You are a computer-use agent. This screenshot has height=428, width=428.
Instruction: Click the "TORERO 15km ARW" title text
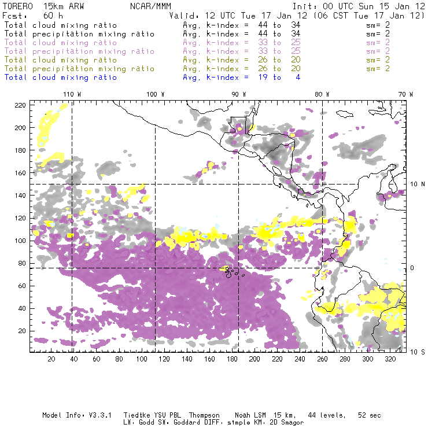[43, 6]
